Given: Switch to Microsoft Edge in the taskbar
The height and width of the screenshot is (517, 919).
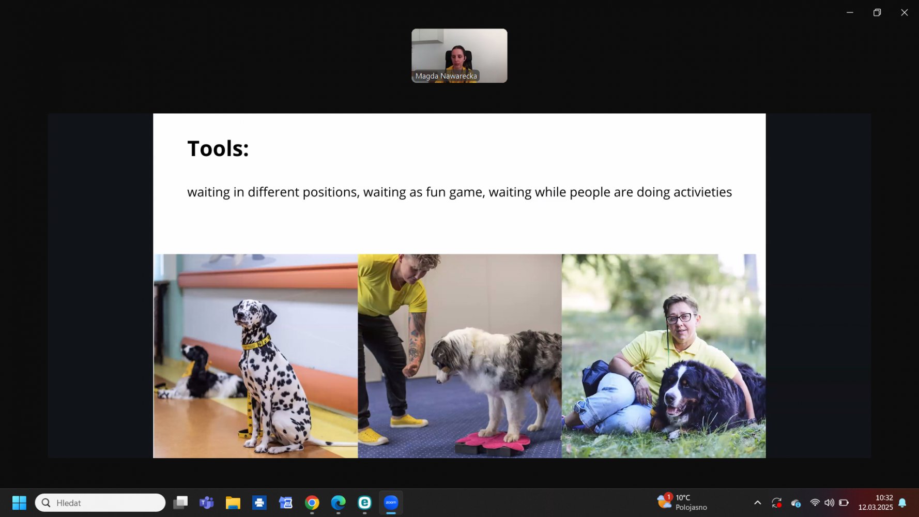Looking at the screenshot, I should click(x=338, y=503).
